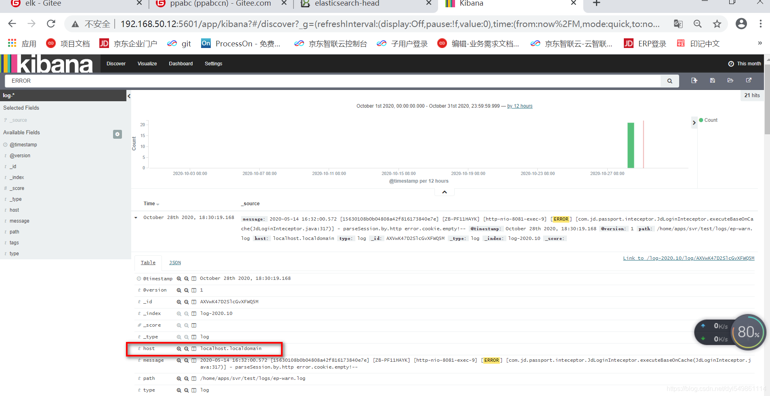Collapse the field sidebar with left chevron
The height and width of the screenshot is (396, 770).
(x=129, y=96)
